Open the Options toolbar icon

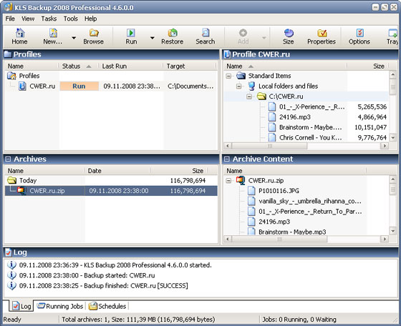point(359,36)
